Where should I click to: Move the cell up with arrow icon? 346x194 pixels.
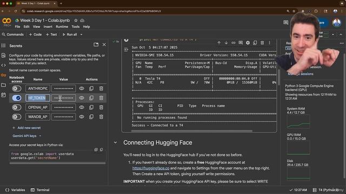pos(219,43)
